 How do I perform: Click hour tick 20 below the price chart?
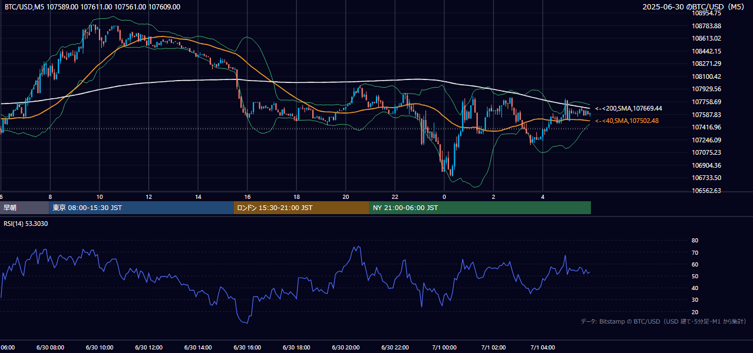[x=346, y=197]
